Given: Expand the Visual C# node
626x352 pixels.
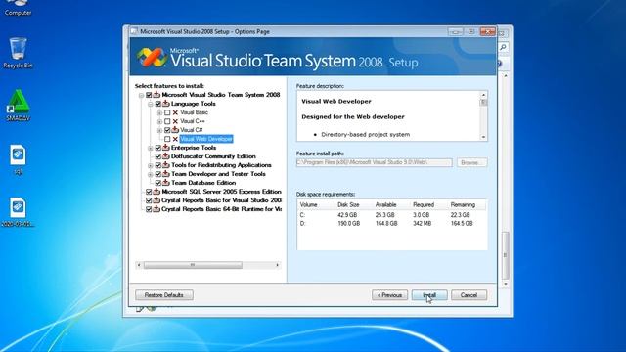Looking at the screenshot, I should pyautogui.click(x=159, y=130).
